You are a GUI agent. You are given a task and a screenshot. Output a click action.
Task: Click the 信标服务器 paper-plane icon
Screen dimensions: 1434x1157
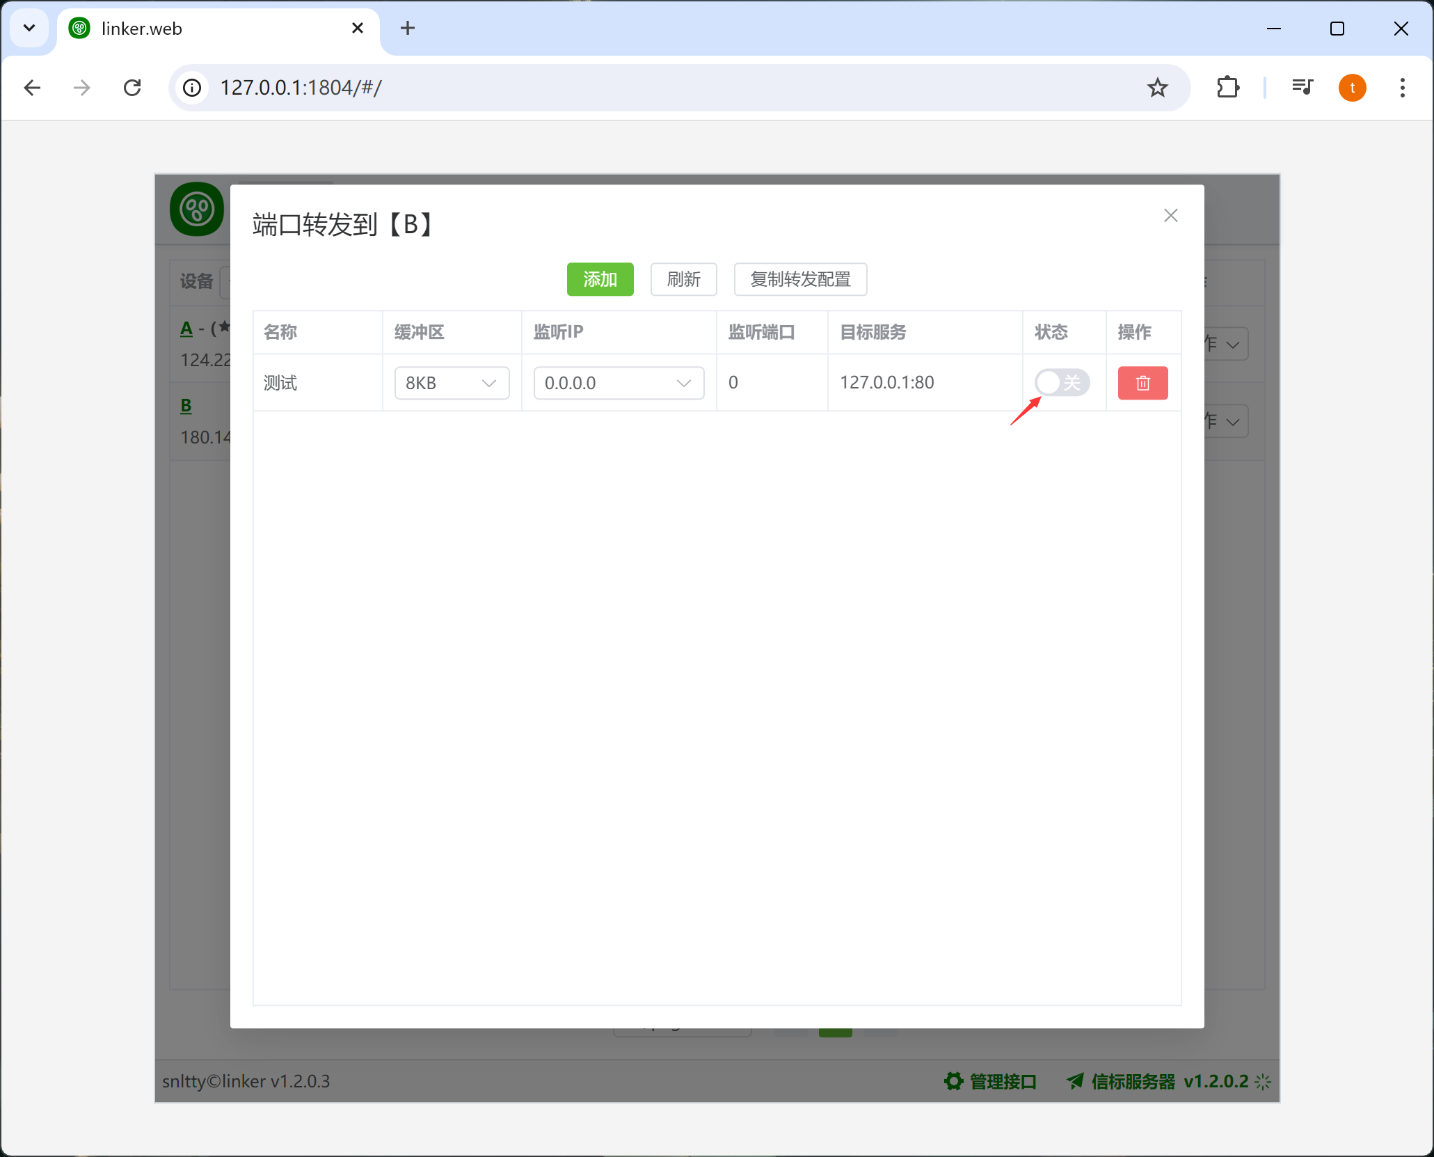tap(1076, 1081)
